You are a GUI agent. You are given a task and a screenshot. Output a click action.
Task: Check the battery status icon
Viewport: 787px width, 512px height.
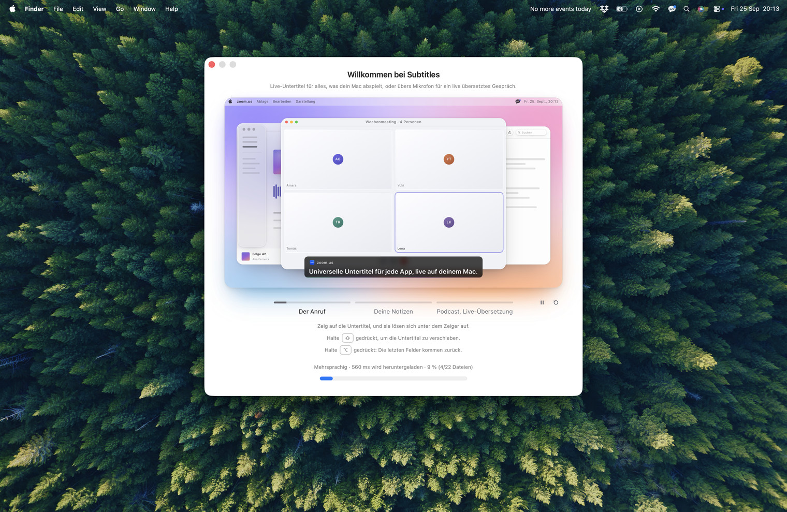pyautogui.click(x=622, y=9)
